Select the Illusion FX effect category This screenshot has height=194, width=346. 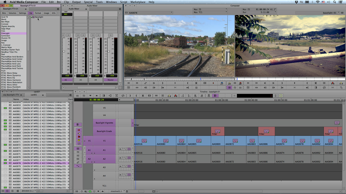coord(6,38)
